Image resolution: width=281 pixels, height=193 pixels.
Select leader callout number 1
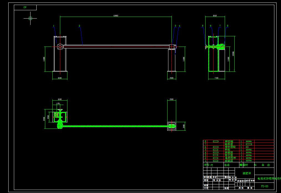54,26
